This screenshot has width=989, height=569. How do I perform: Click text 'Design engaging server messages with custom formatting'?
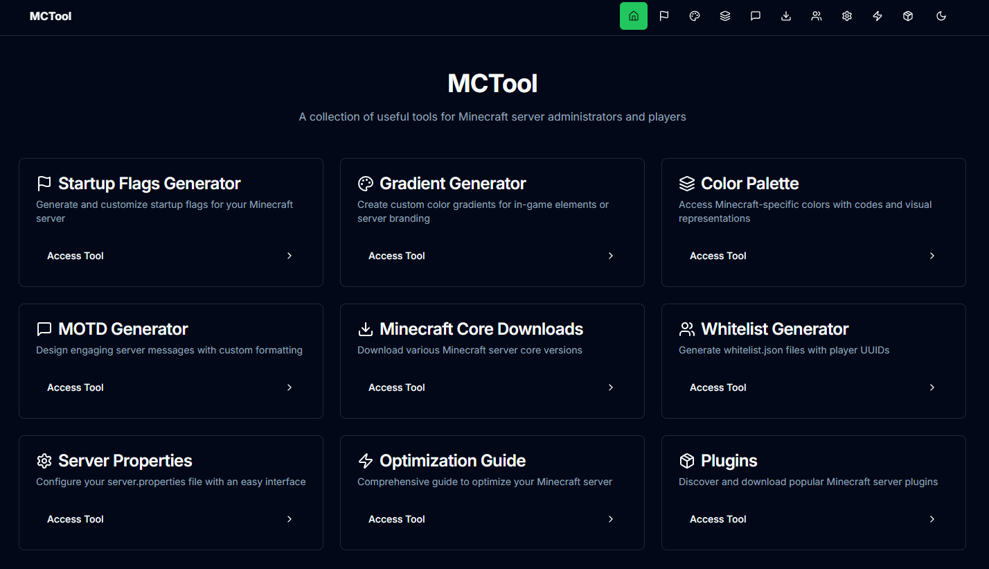(x=169, y=350)
